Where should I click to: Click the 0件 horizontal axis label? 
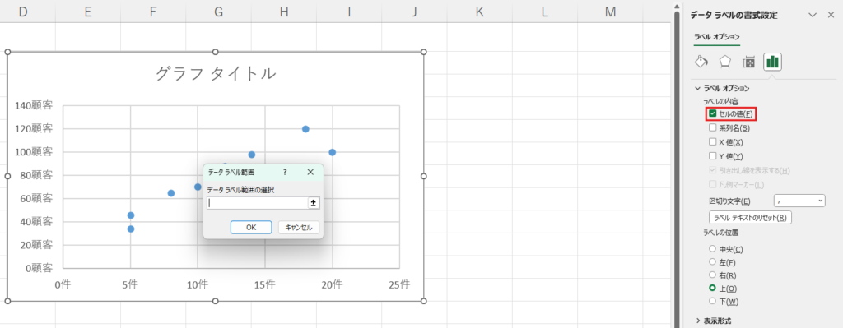[x=63, y=284]
